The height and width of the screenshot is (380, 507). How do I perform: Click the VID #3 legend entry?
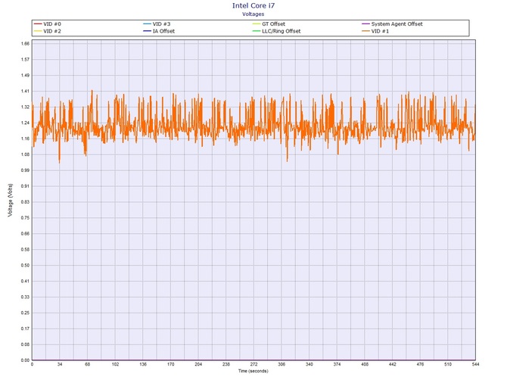tap(157, 24)
